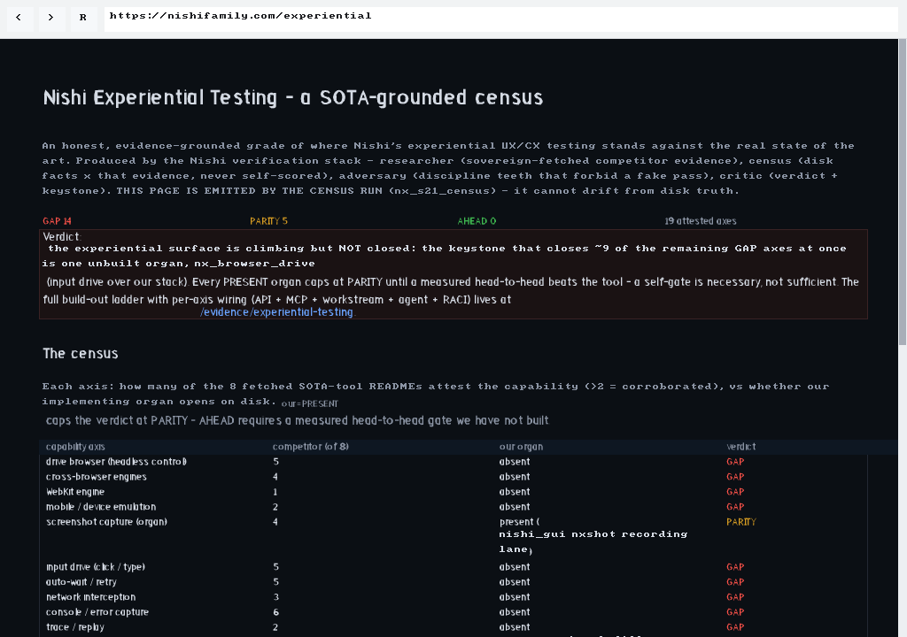
Task: Click GAP verdict for WebKit engine row
Action: click(x=735, y=492)
